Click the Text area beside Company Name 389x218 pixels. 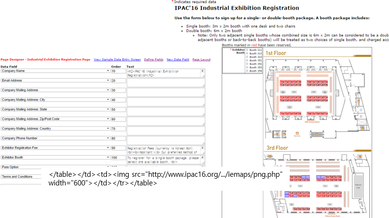click(x=165, y=73)
